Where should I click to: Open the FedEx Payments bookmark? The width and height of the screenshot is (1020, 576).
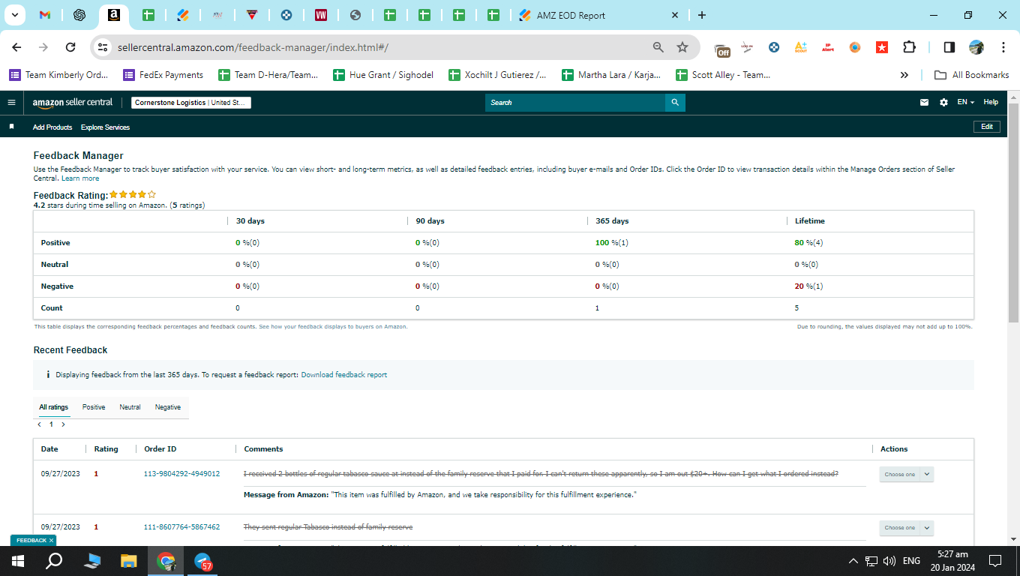(163, 75)
